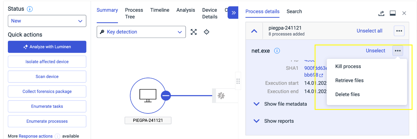
Task: Click Analyze with Luminen button
Action: coord(47,47)
